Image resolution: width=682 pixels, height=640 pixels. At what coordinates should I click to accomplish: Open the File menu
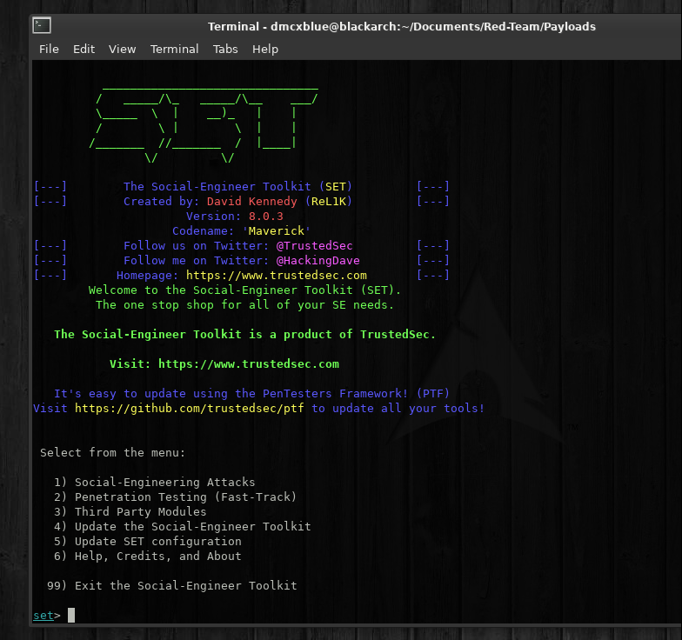(x=49, y=49)
